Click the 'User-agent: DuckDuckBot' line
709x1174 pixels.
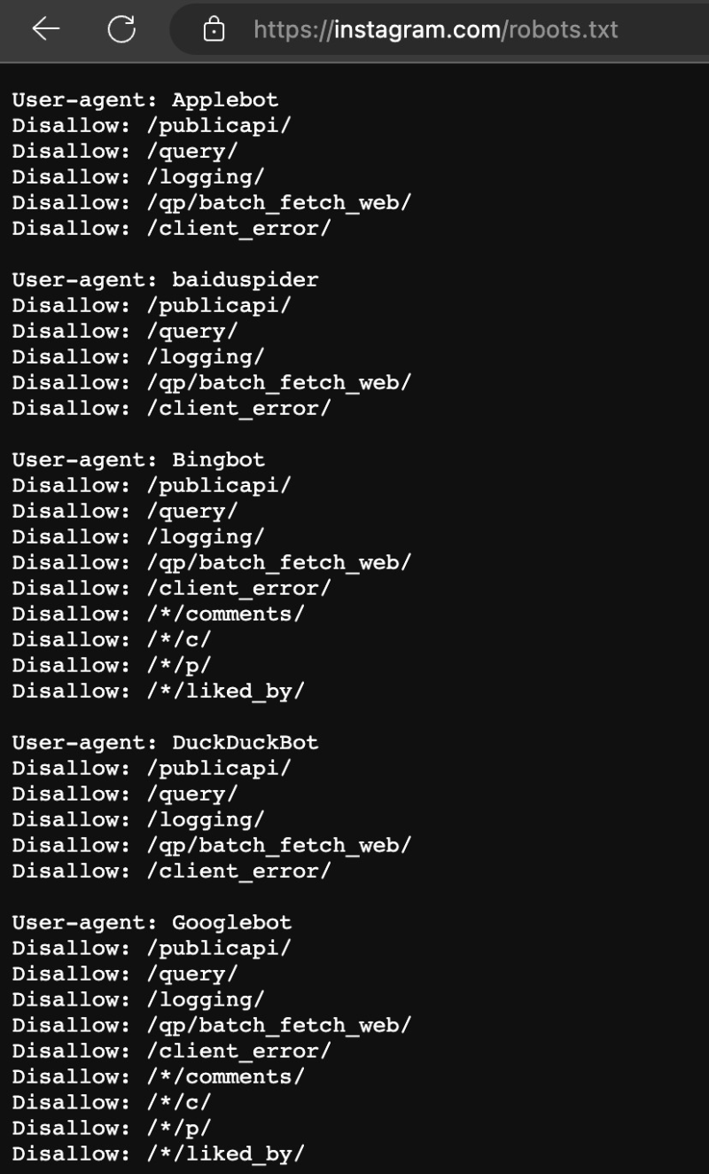[165, 742]
